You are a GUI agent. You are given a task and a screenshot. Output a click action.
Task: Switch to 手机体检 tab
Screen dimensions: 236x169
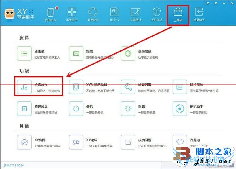pos(157,15)
